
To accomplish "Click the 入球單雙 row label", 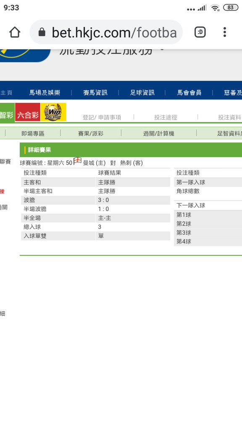I will pos(35,236).
